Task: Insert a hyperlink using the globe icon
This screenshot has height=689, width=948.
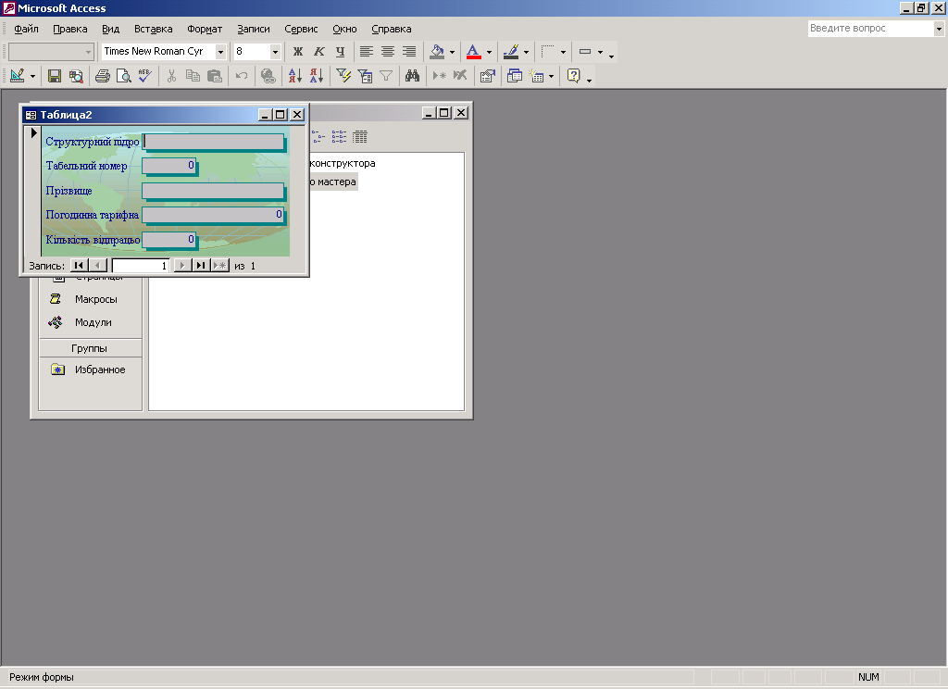Action: click(268, 76)
